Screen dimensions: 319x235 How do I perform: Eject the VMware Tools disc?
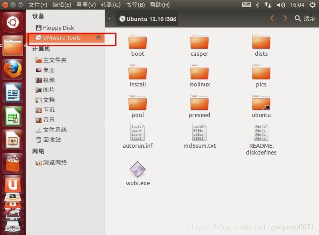point(98,37)
